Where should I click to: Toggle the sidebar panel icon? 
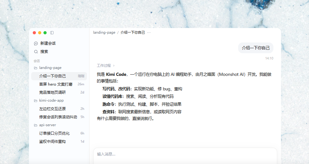52,33
